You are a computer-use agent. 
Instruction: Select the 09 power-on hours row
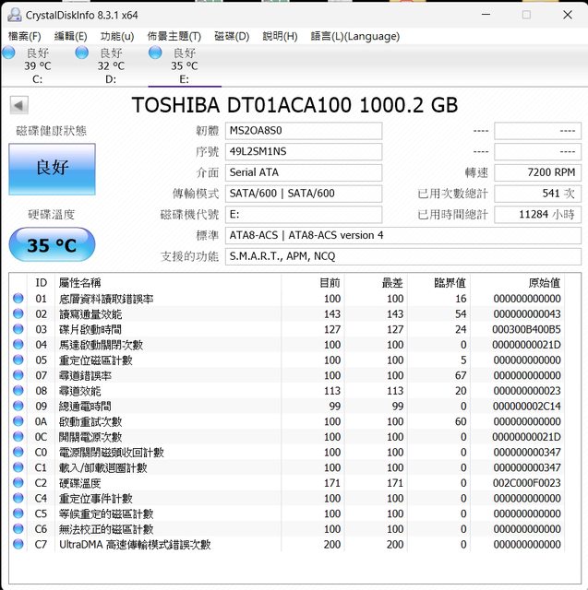(x=277, y=407)
